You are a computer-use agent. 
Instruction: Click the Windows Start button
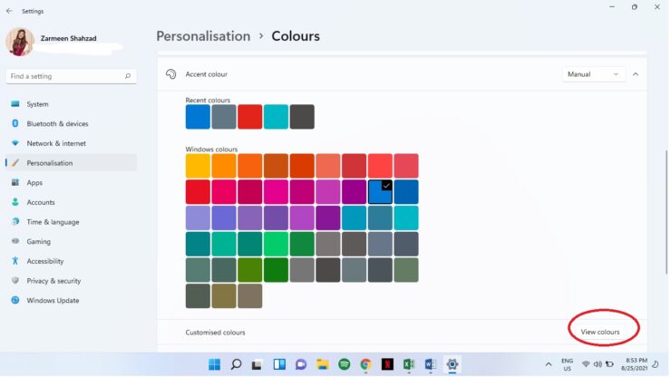[214, 364]
